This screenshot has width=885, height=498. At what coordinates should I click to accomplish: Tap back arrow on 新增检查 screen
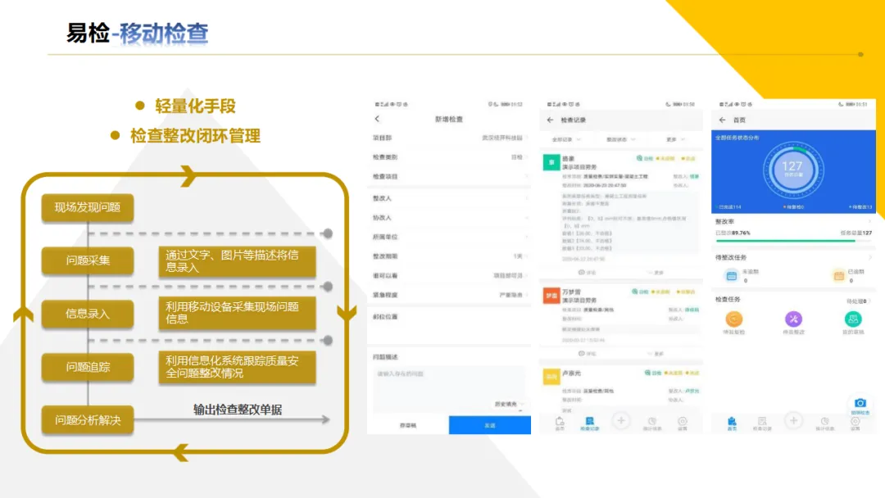[x=377, y=119]
